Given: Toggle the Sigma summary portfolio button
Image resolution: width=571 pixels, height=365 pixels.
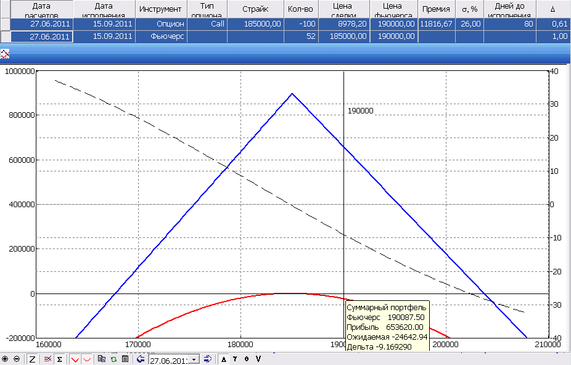Looking at the screenshot, I should pos(59,359).
